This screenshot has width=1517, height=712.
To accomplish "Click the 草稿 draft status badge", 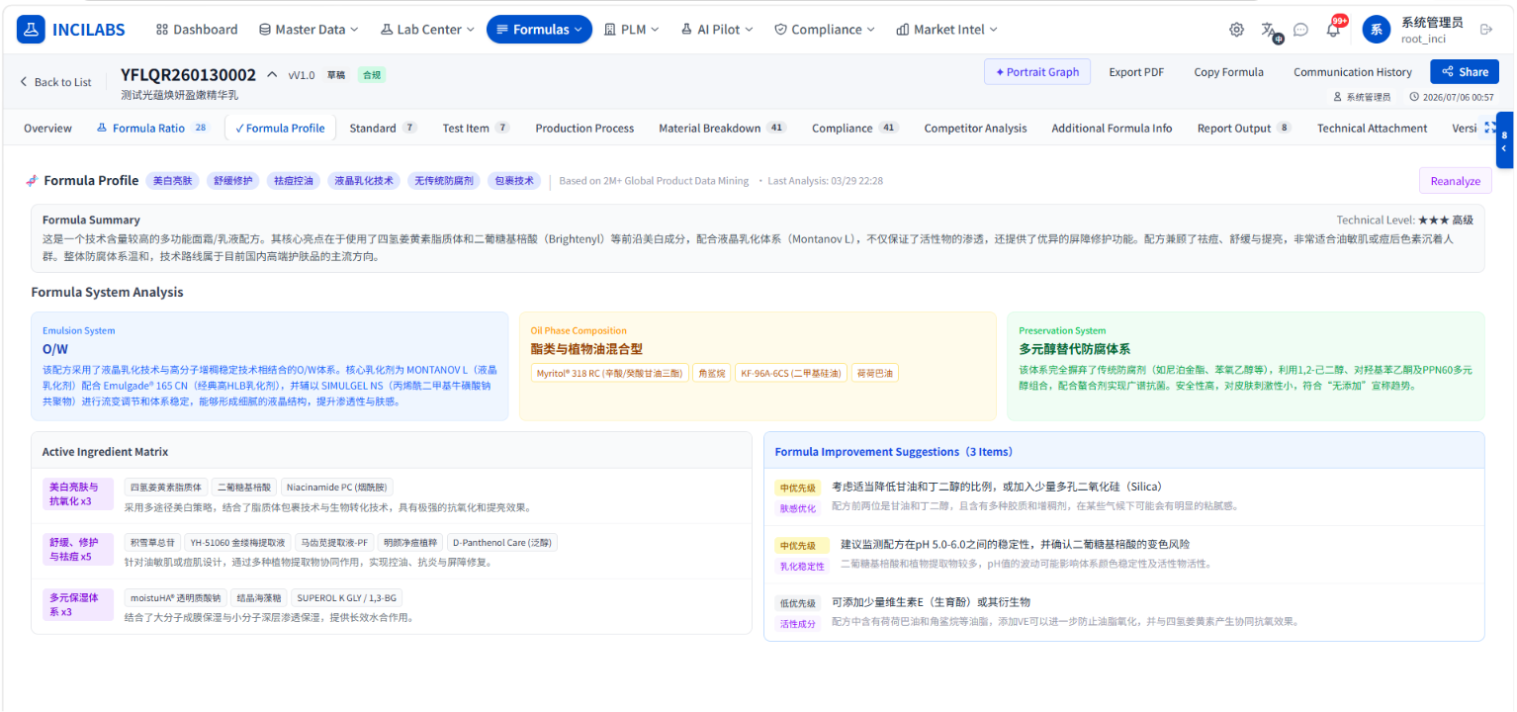I will pyautogui.click(x=336, y=75).
